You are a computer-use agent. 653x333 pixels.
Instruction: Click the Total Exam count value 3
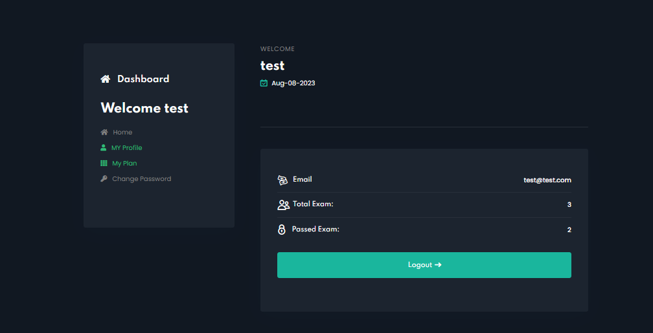pos(569,204)
